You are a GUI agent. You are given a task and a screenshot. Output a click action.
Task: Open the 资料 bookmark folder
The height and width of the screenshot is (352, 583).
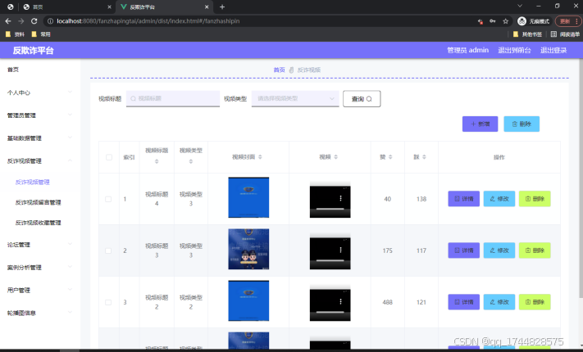15,34
